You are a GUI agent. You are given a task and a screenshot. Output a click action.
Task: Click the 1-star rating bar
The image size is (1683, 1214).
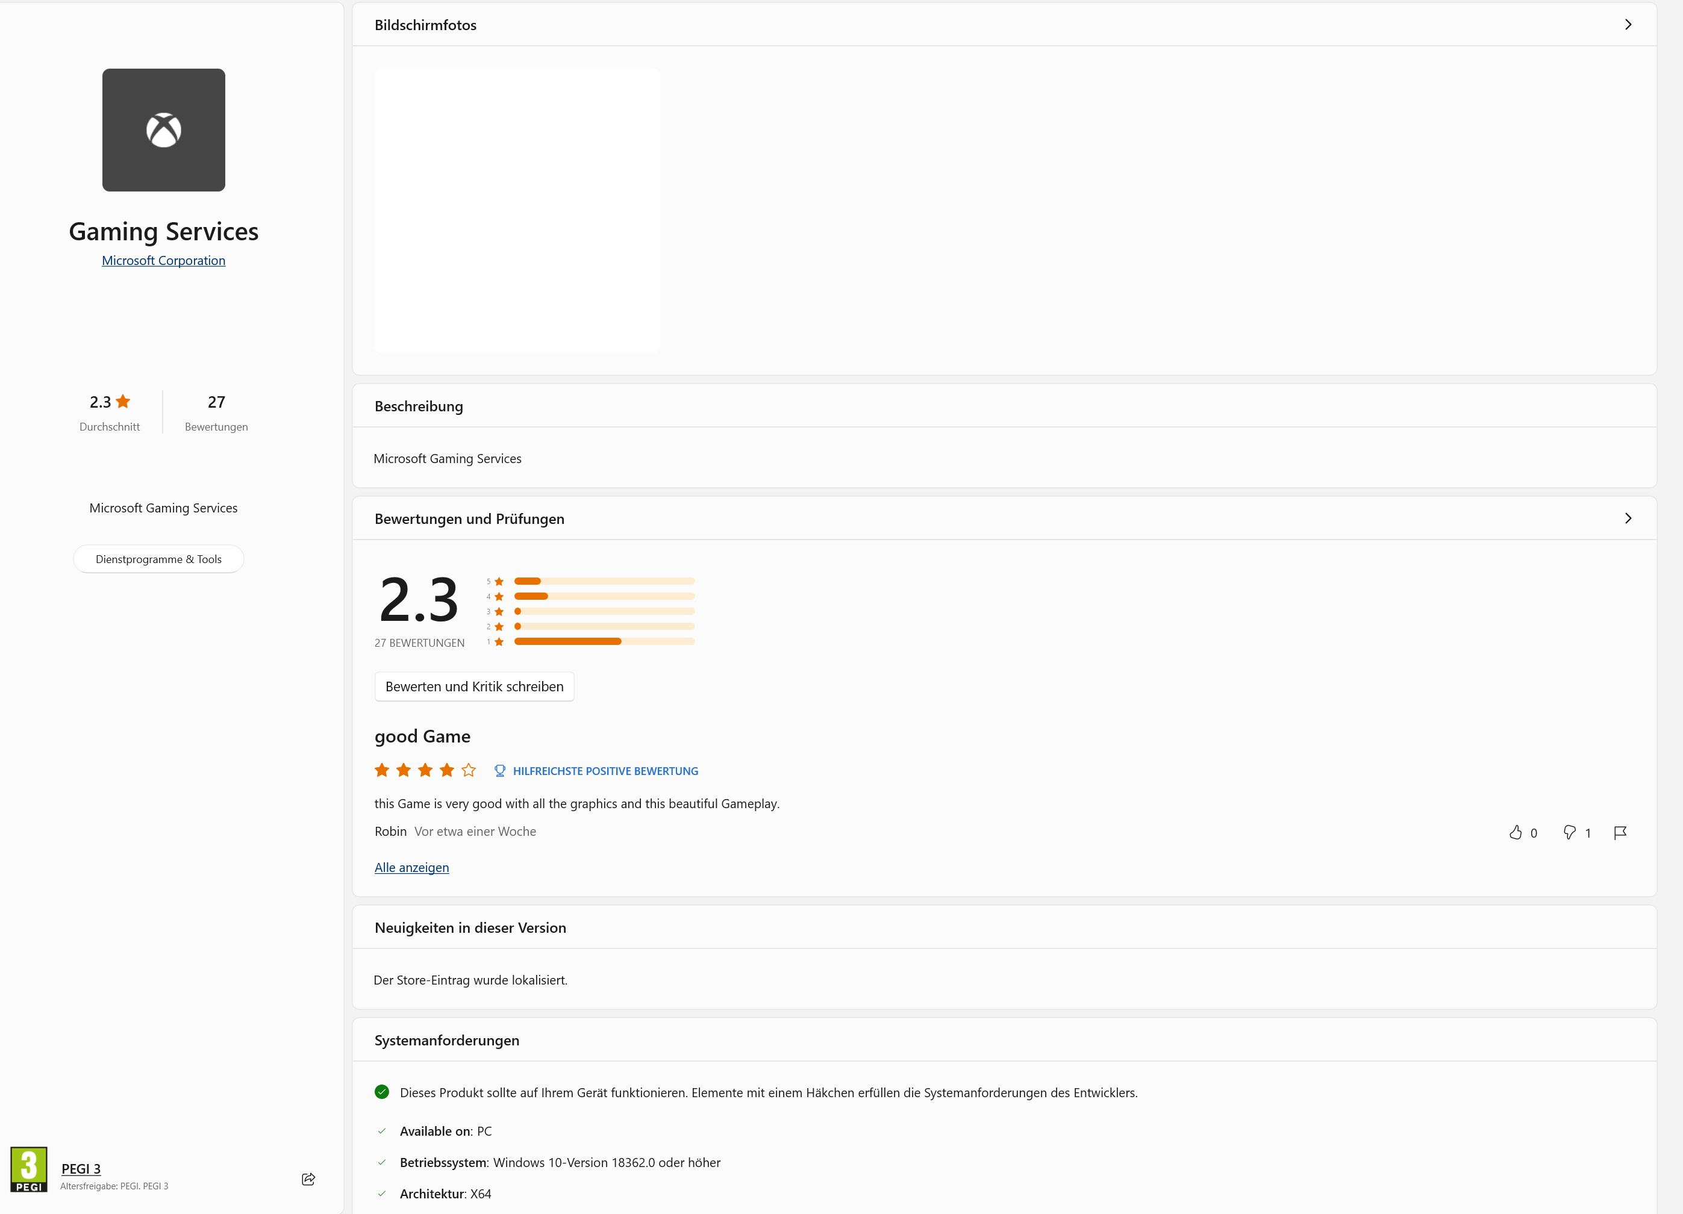tap(604, 641)
